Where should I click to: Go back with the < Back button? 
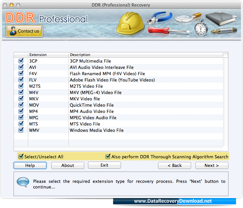click(x=175, y=166)
